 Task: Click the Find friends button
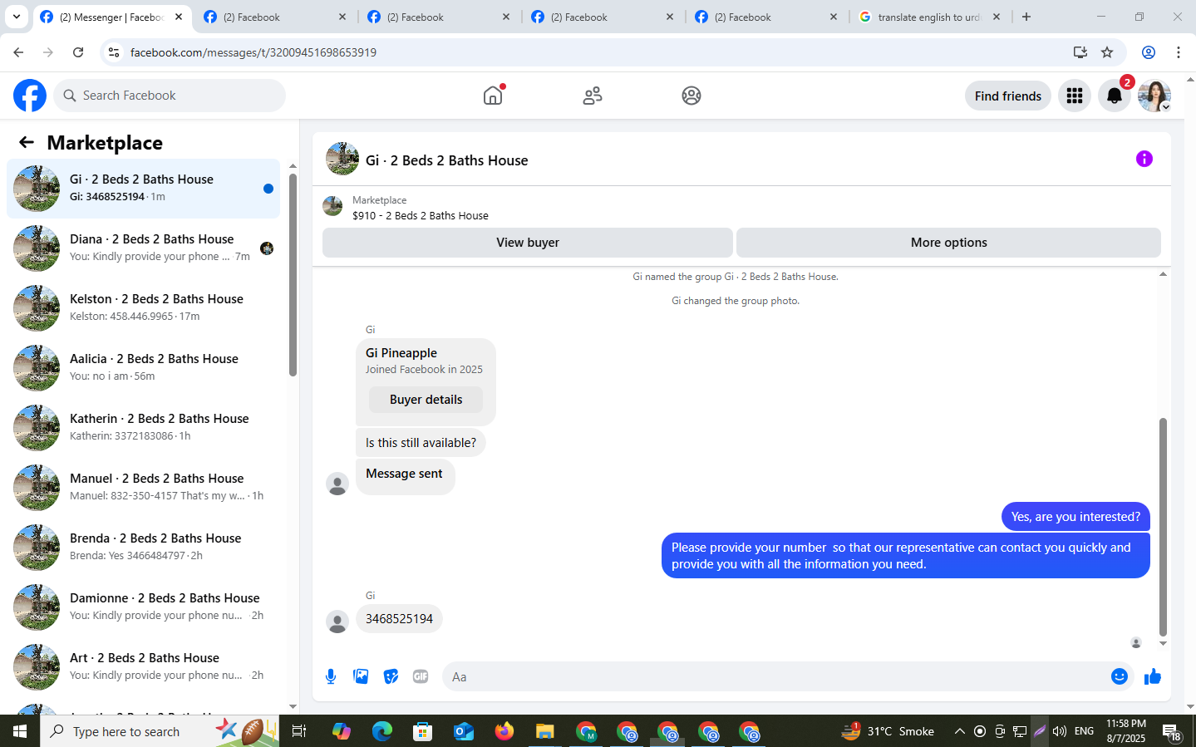1007,96
